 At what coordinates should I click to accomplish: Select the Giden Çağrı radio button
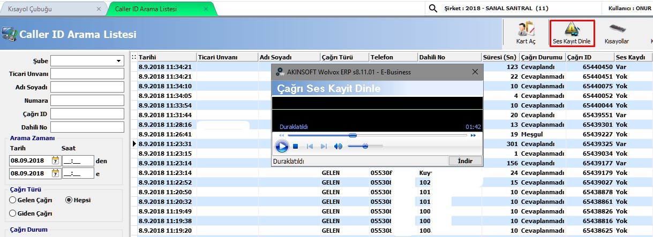[13, 213]
